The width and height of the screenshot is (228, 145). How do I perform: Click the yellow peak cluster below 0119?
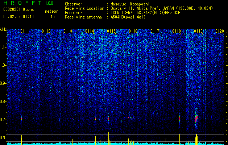coord(196,138)
